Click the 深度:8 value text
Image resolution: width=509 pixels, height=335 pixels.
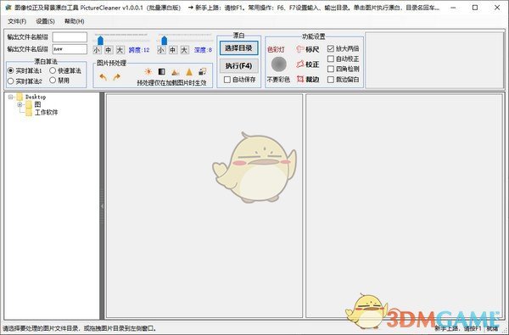point(204,50)
